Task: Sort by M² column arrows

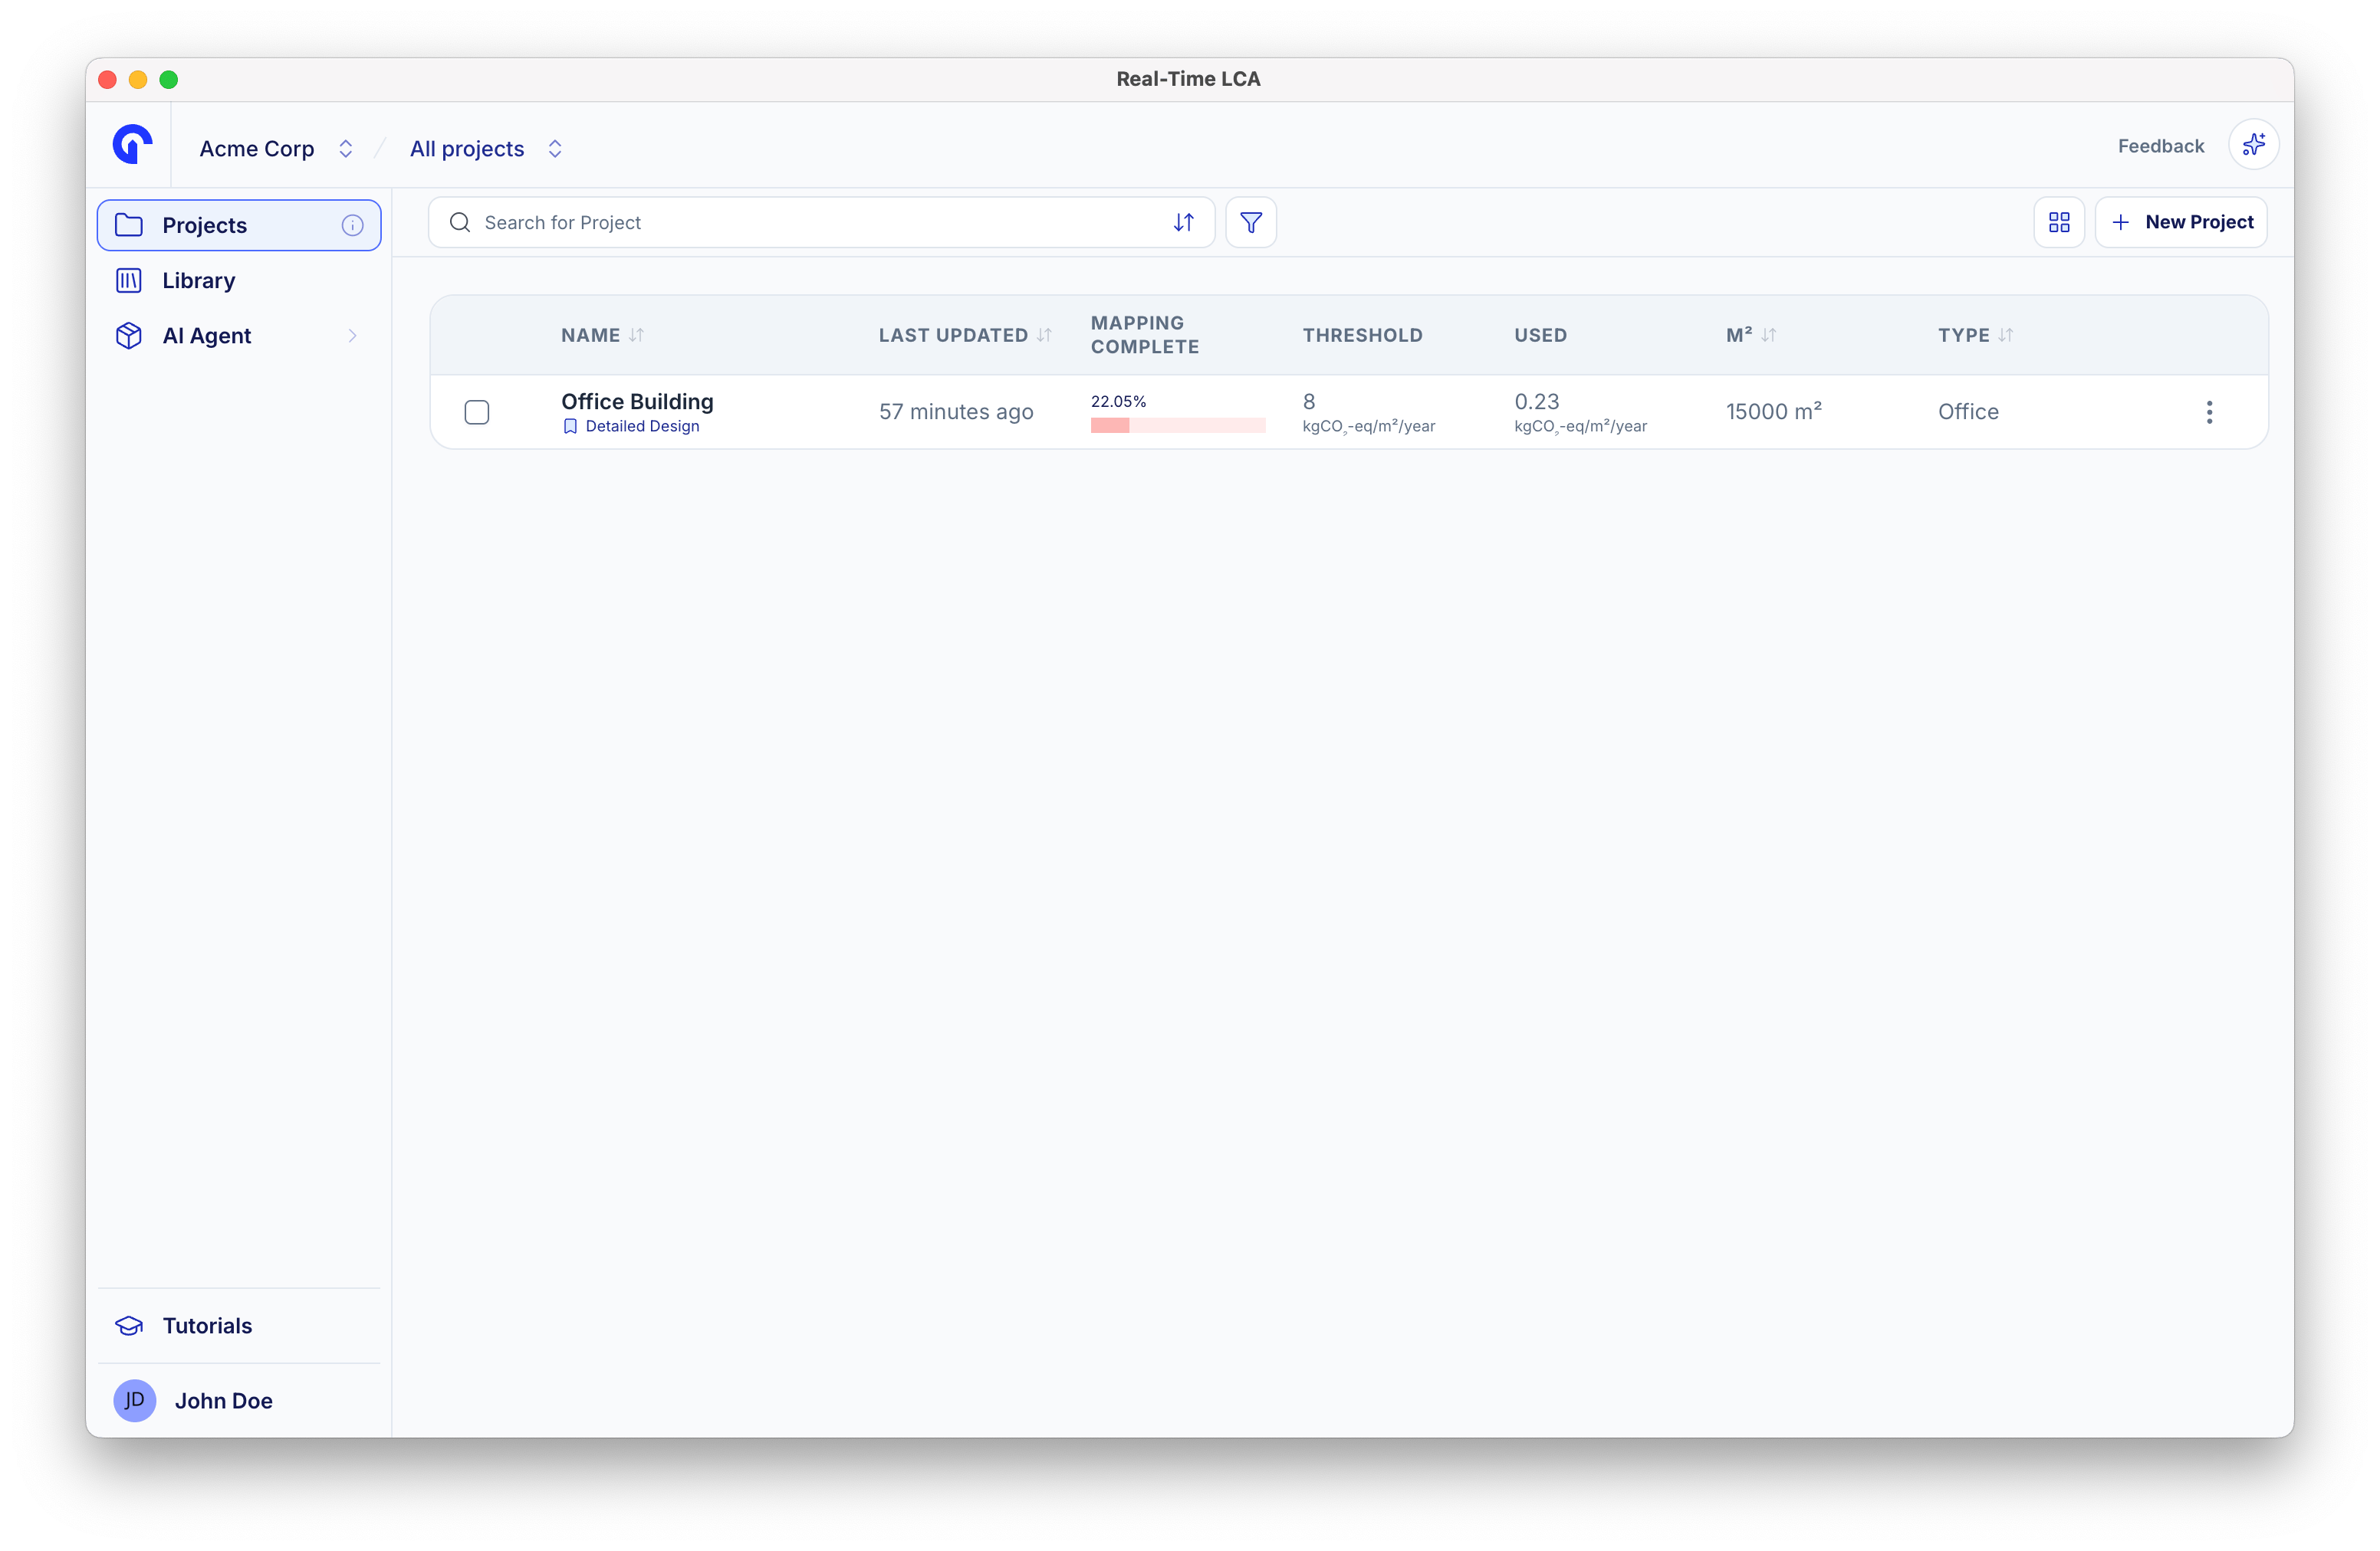Action: (1769, 335)
